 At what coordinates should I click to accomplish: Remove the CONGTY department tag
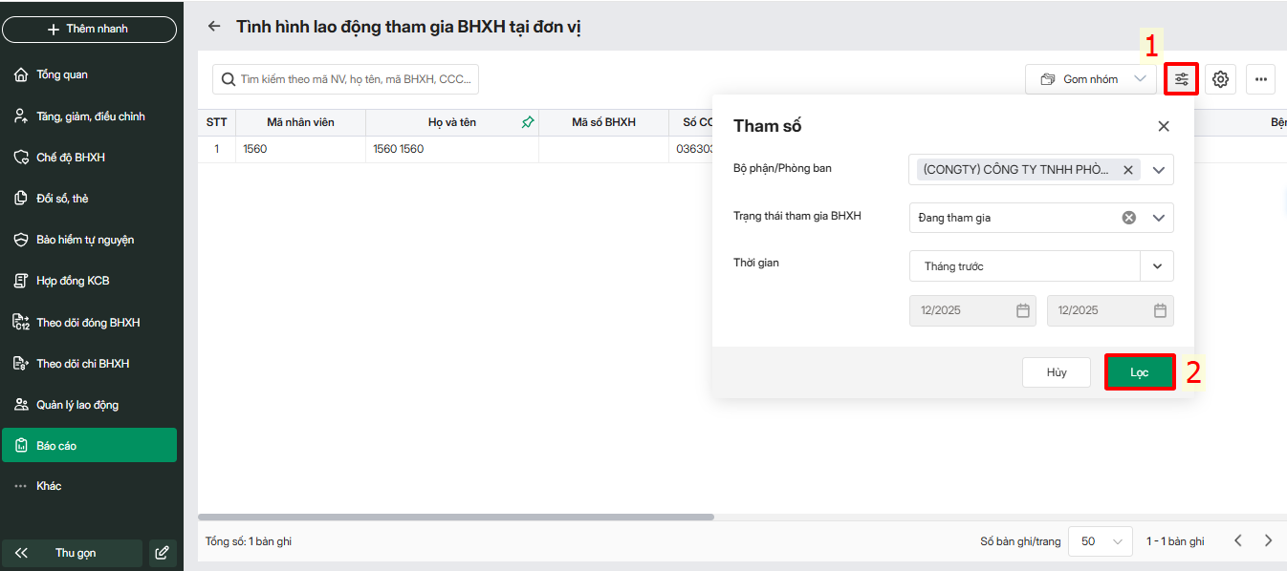(x=1128, y=170)
